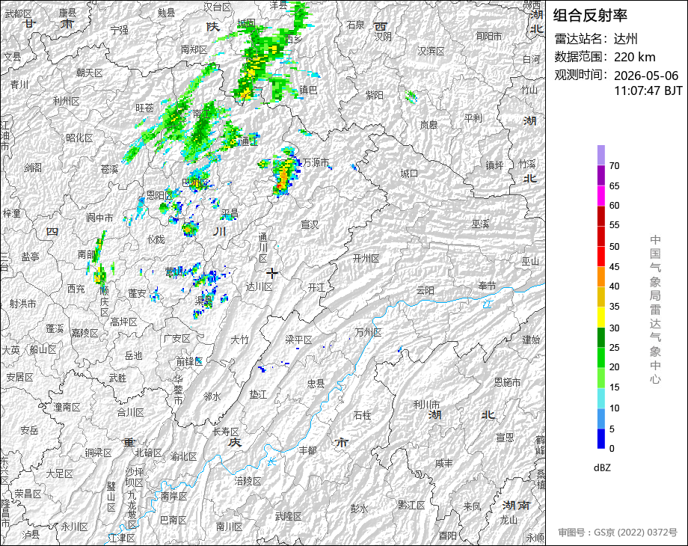688x546 pixels.
Task: Click the 宣汉 map label
Action: (x=310, y=224)
